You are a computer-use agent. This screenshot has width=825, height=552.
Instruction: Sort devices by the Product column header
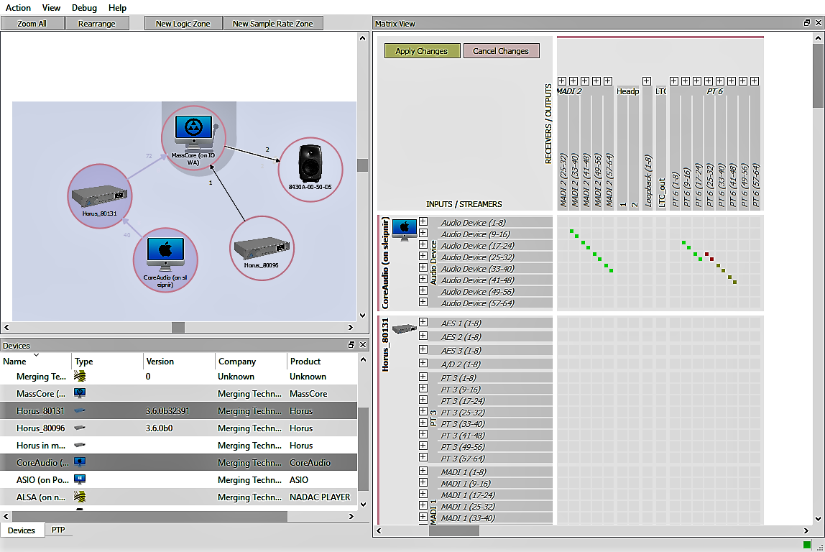(323, 361)
